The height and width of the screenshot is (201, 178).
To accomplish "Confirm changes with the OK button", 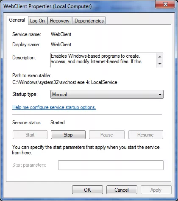I will tap(87, 190).
